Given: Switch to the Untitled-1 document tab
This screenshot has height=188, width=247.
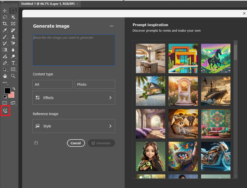Looking at the screenshot, I should pyautogui.click(x=48, y=4).
